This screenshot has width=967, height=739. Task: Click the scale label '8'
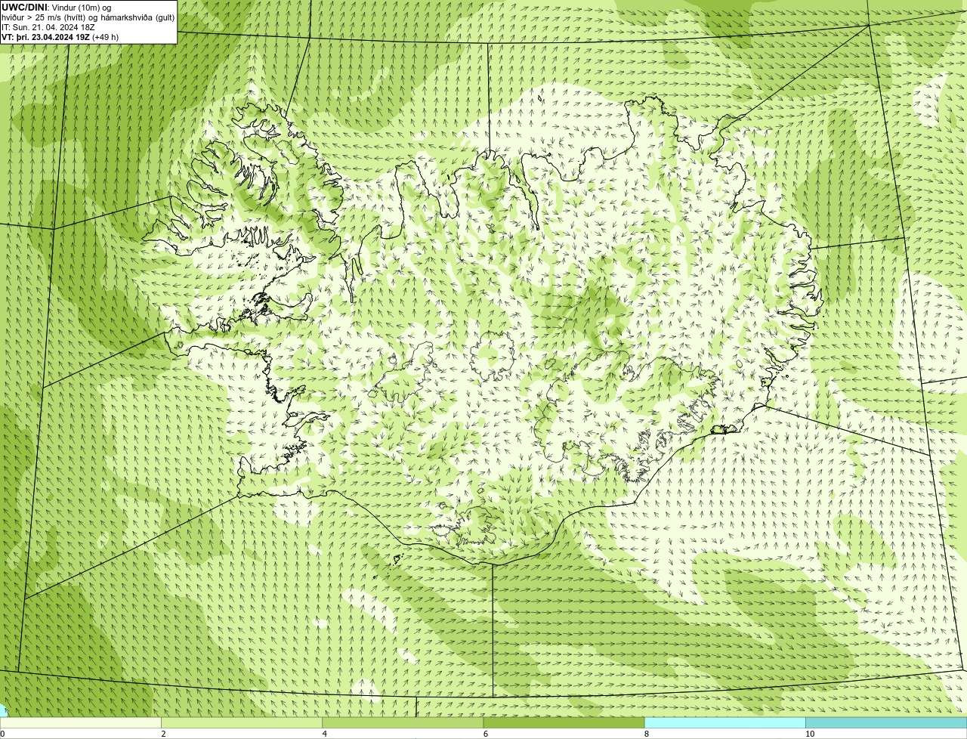coord(647,734)
